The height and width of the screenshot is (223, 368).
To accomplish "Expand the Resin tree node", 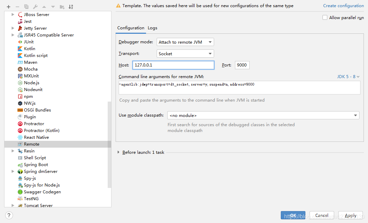I will click(13, 151).
